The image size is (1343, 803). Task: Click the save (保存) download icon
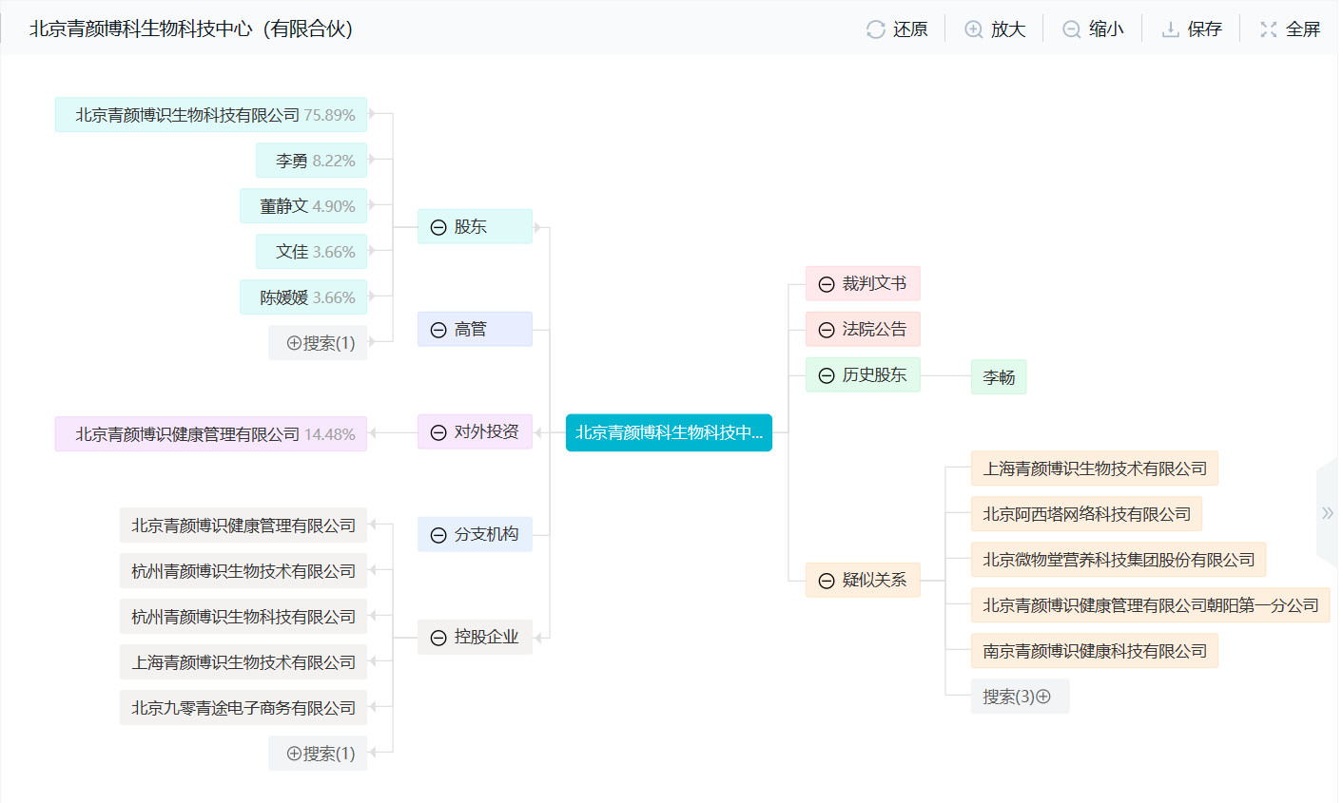1170,29
